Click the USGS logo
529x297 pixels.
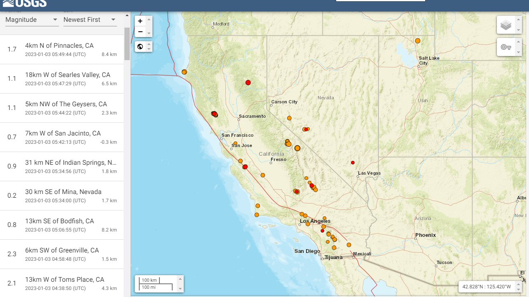click(26, 3)
